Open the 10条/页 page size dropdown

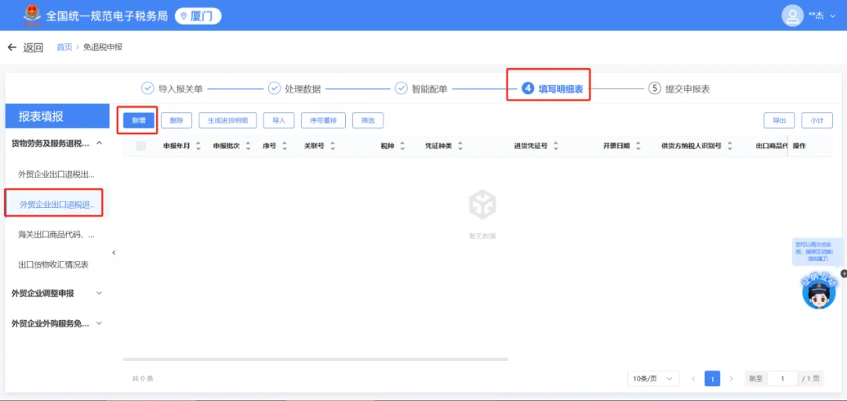tap(653, 379)
